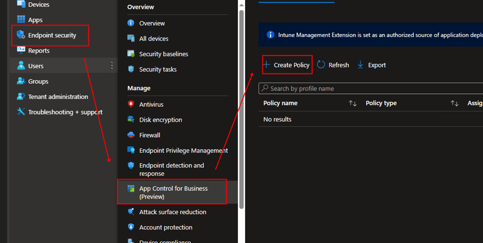Go to Tenant administration
This screenshot has width=483, height=243.
[58, 97]
